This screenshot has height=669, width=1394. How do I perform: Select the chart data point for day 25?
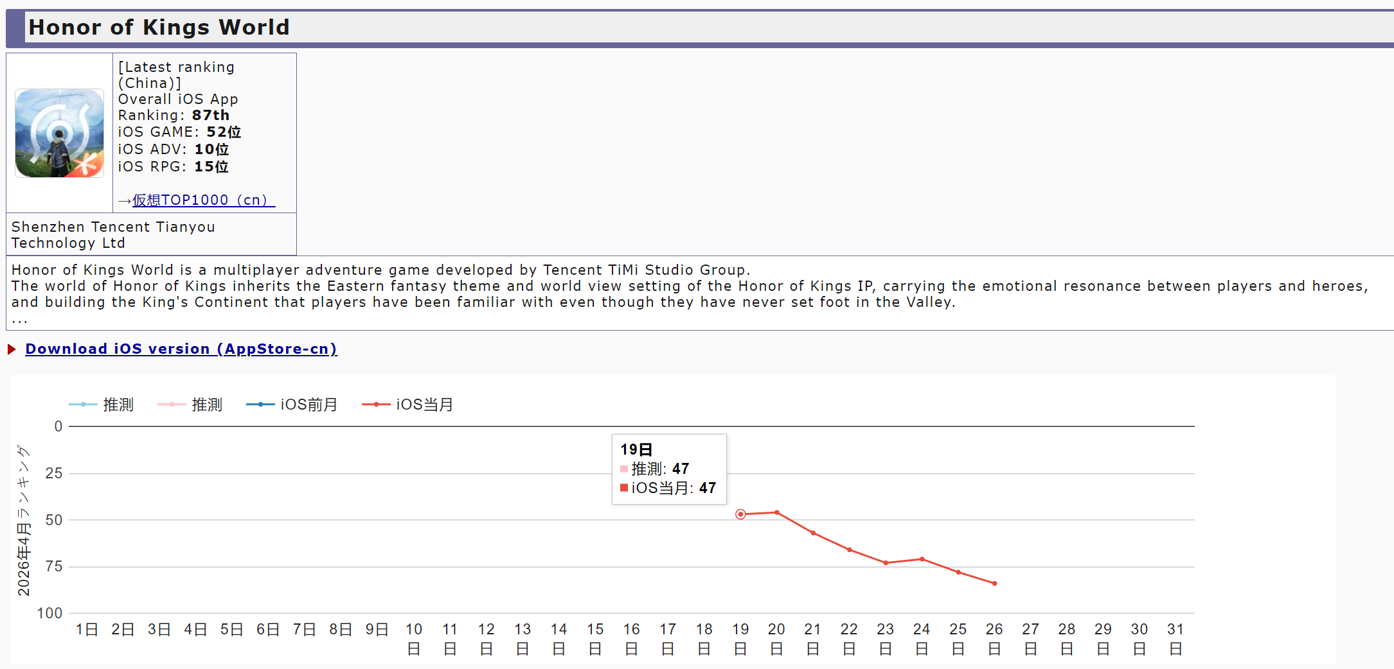click(x=958, y=572)
